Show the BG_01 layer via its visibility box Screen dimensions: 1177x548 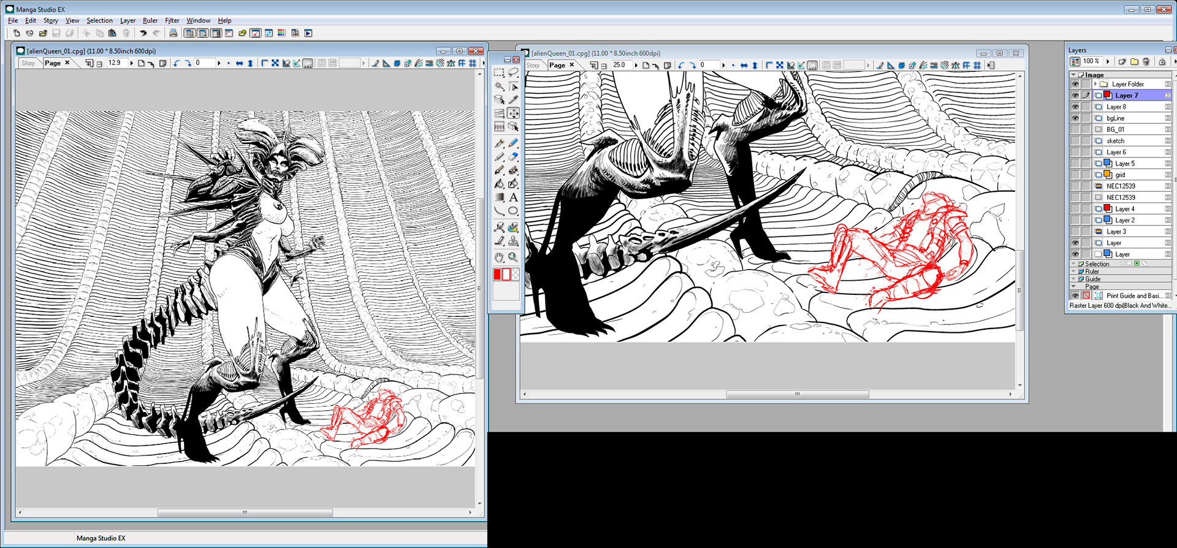tap(1075, 129)
